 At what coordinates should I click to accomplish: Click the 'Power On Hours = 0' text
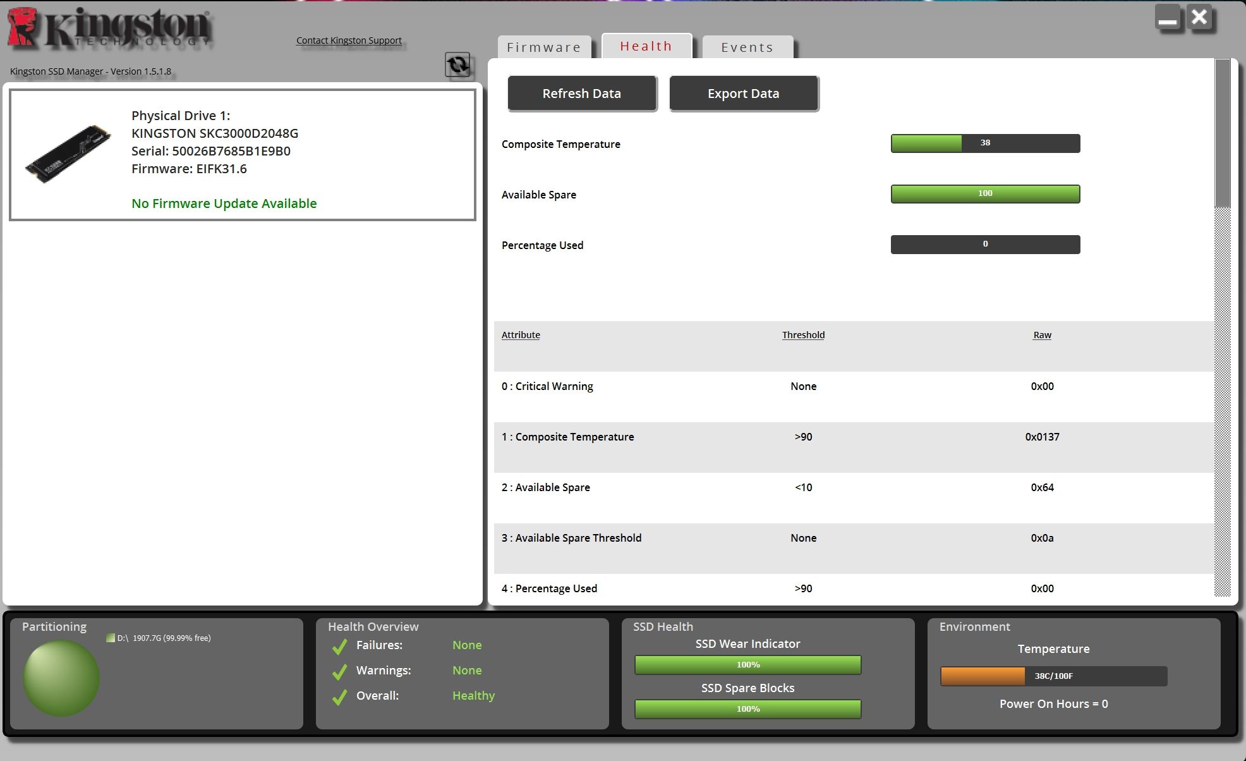pyautogui.click(x=1053, y=704)
